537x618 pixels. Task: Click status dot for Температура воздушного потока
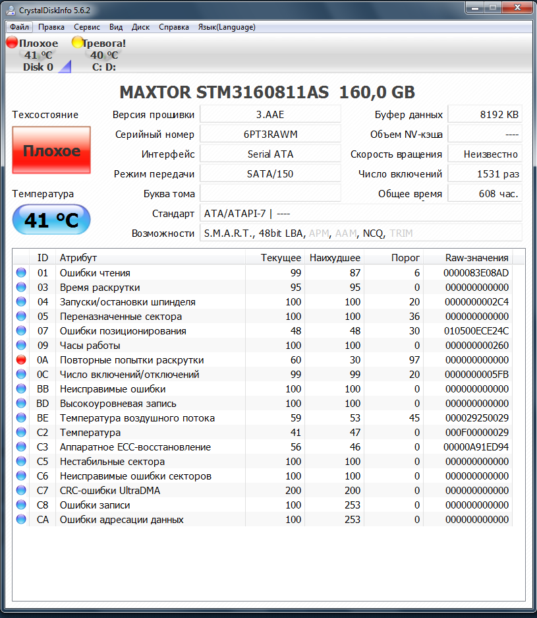point(21,417)
